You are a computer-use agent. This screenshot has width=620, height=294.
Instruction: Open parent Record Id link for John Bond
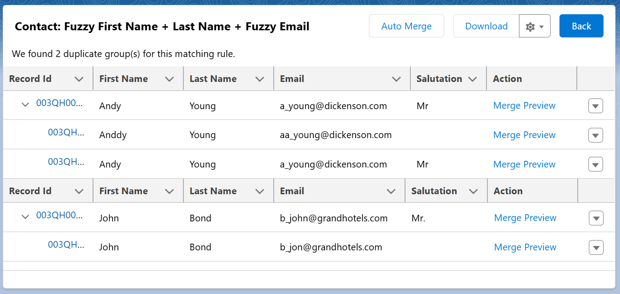coord(59,215)
